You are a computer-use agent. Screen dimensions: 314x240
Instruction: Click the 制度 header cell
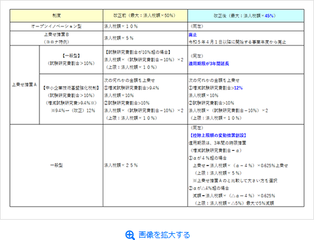[57, 15]
